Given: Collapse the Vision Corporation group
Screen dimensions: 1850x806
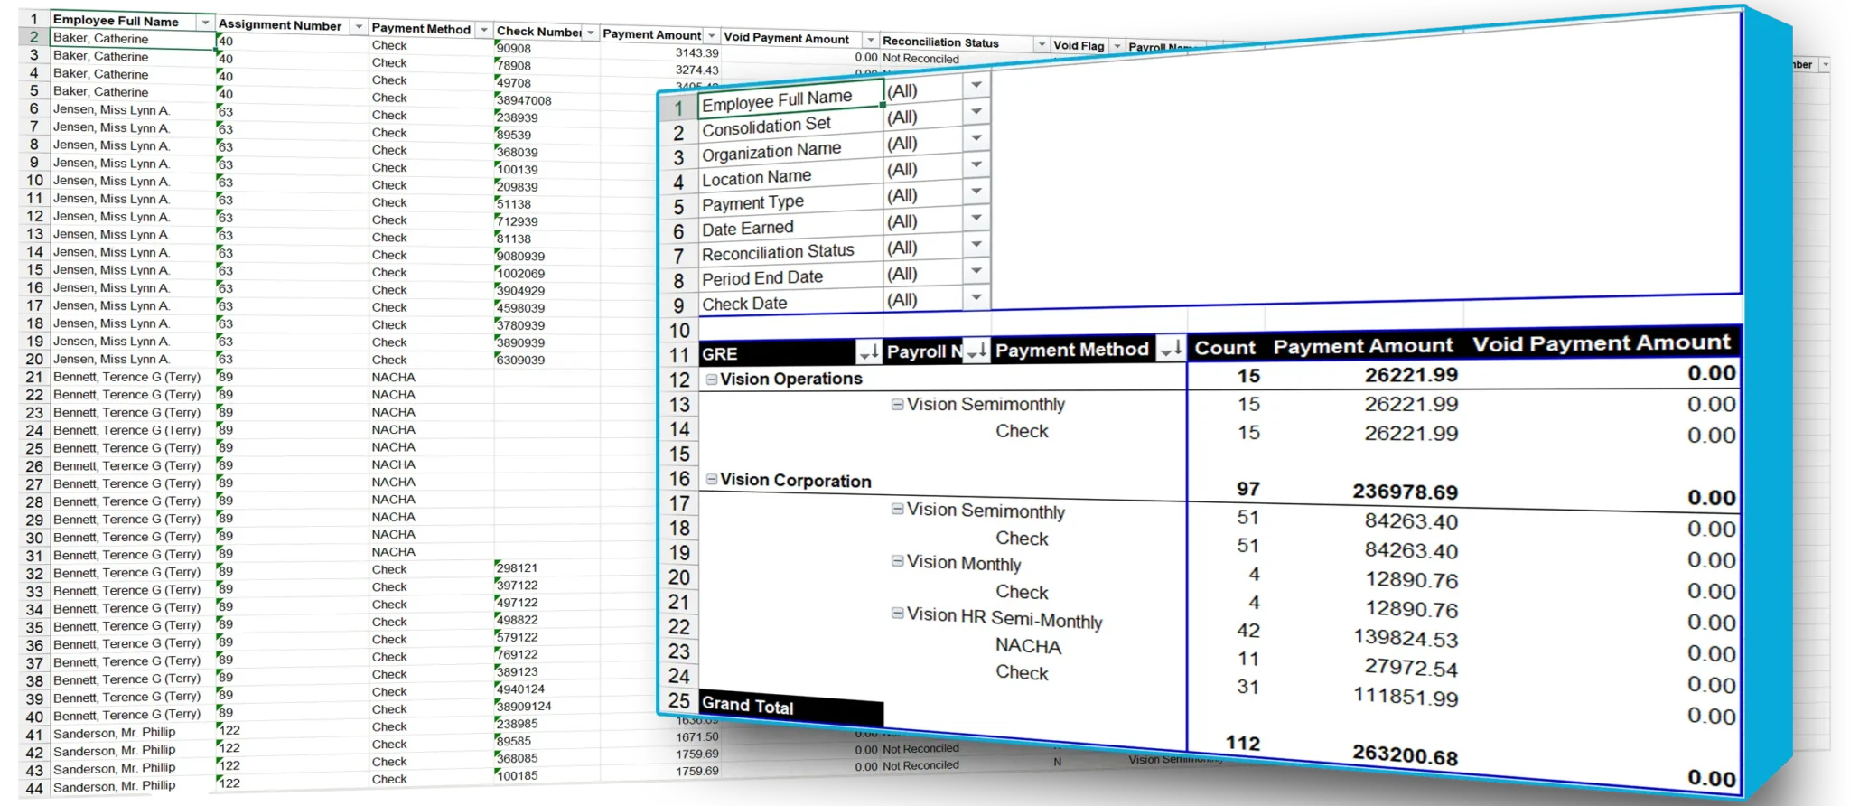Looking at the screenshot, I should tap(712, 480).
